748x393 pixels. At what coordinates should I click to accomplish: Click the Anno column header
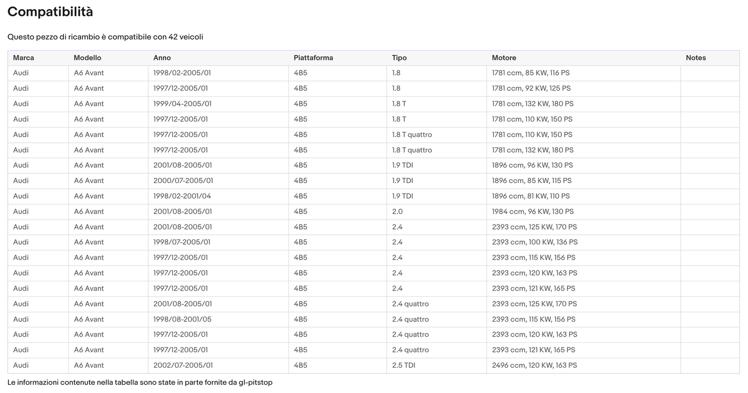162,58
